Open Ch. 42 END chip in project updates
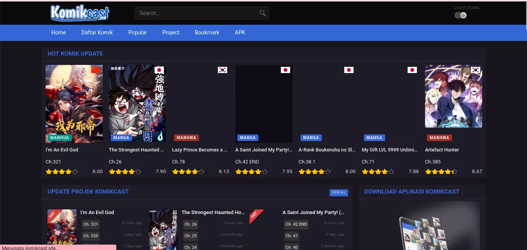The width and height of the screenshot is (527, 250). click(296, 224)
